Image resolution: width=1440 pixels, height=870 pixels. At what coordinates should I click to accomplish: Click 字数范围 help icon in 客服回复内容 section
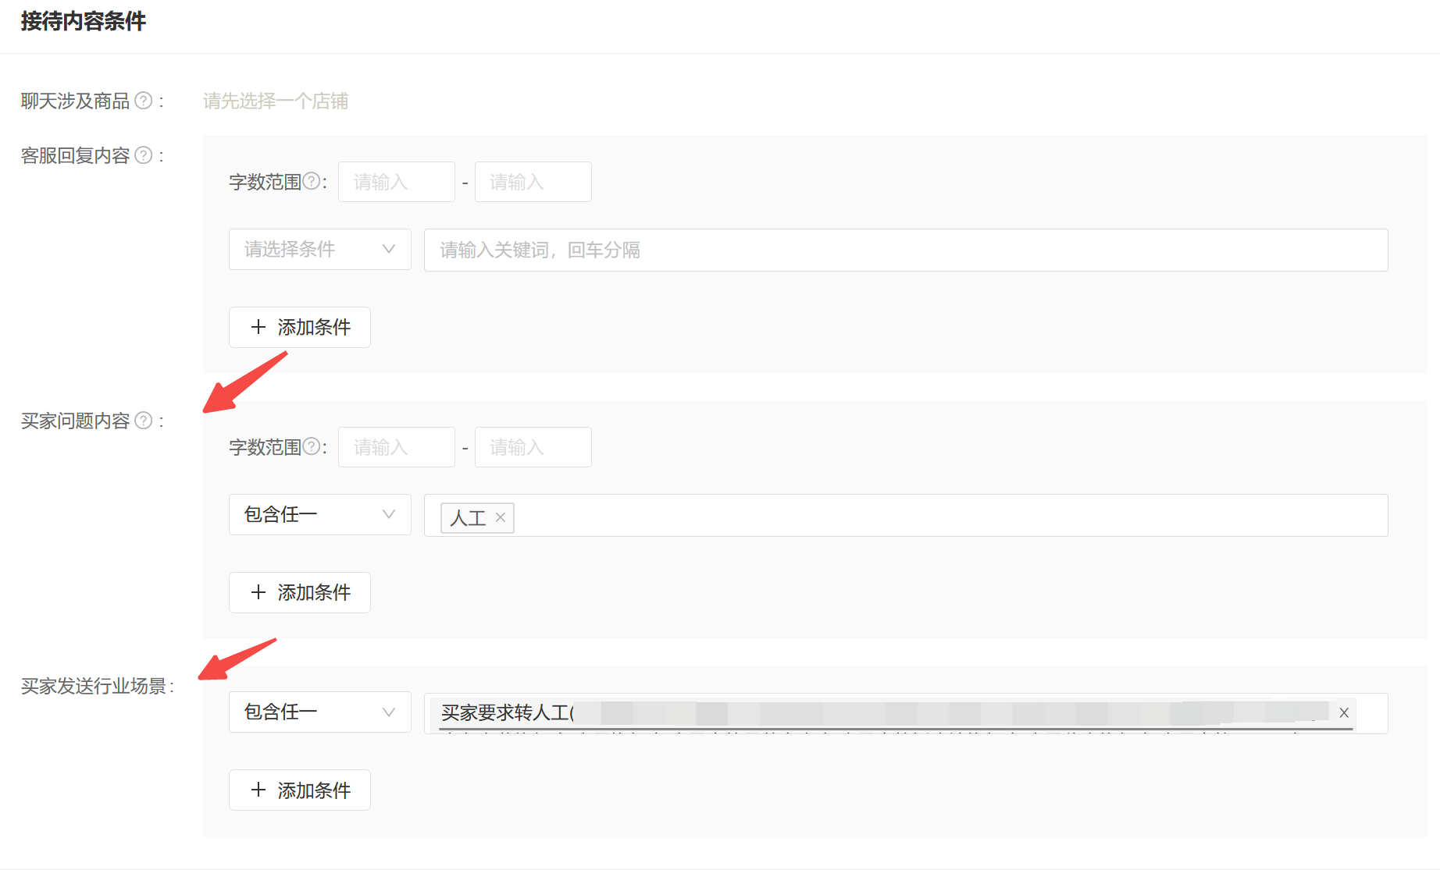pos(312,181)
